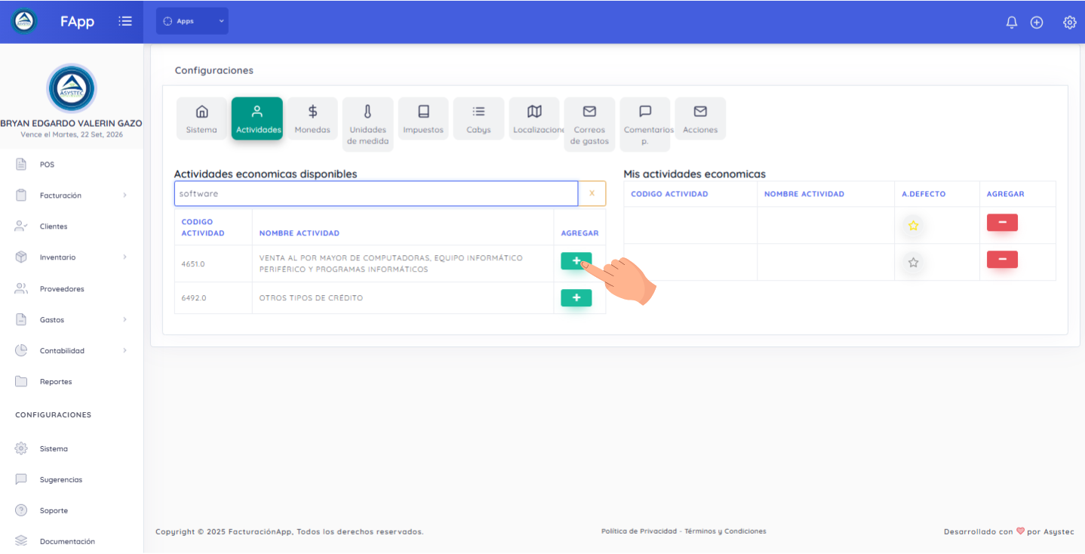
Task: Select the Localizaciones map icon tab
Action: tap(534, 118)
